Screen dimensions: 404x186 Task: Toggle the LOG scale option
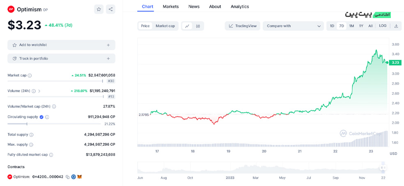pyautogui.click(x=383, y=26)
